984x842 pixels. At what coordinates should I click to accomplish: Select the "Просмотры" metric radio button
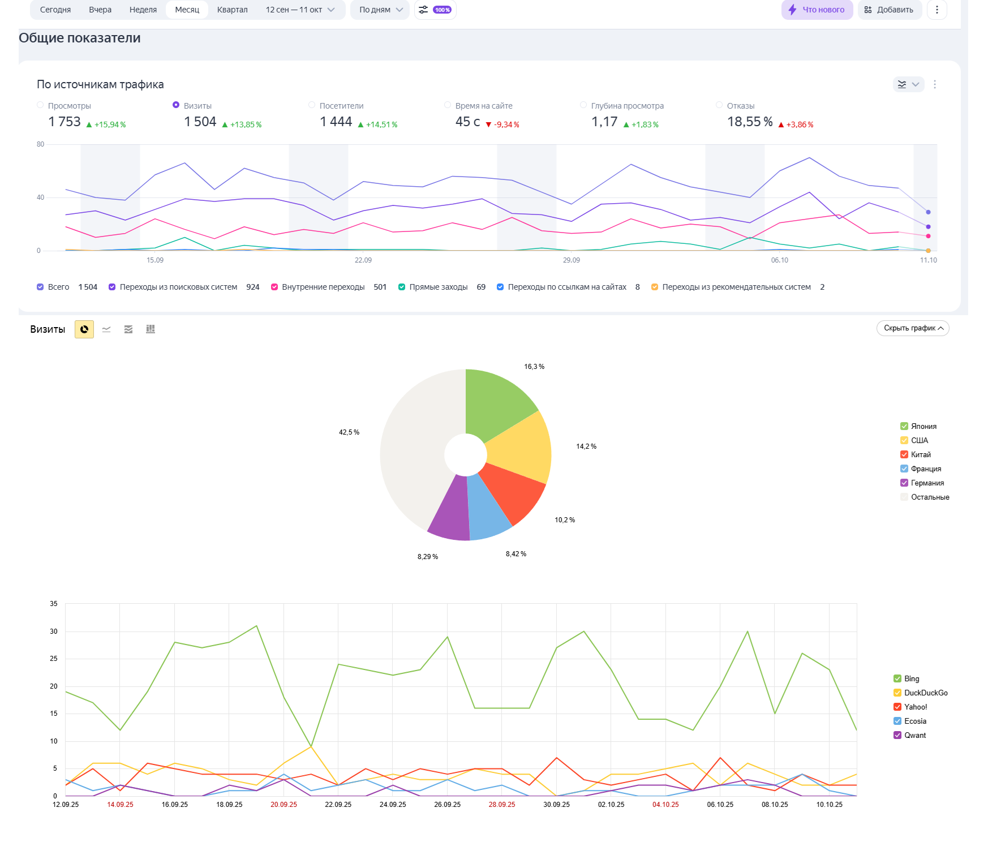click(40, 105)
